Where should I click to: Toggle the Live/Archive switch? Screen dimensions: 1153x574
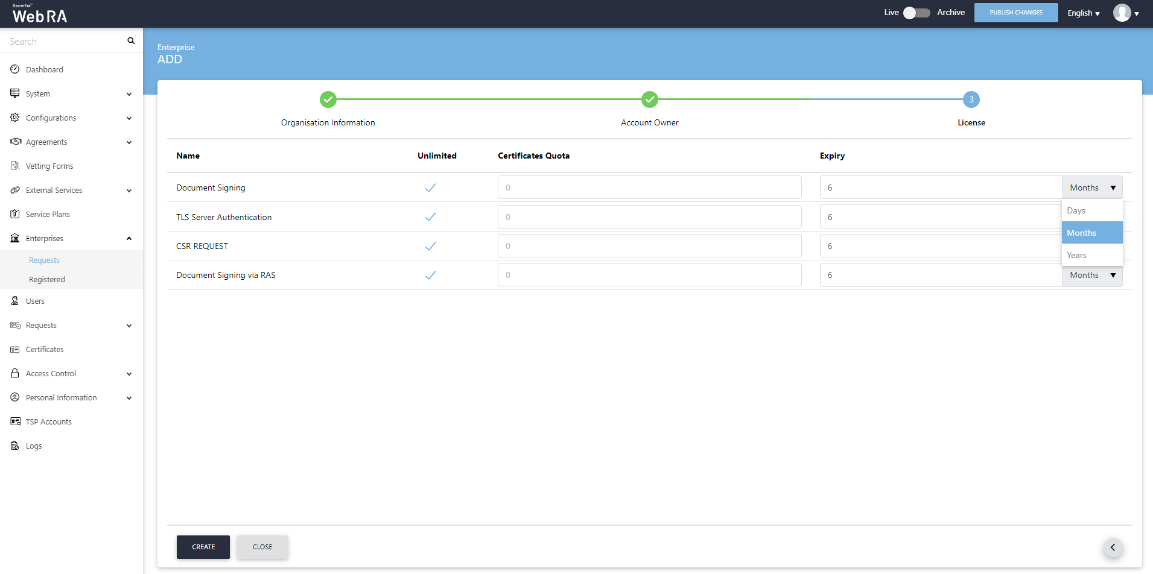click(916, 13)
